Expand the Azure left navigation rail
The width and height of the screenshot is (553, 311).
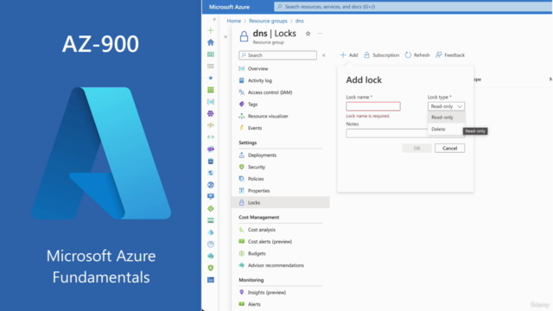pos(214,19)
